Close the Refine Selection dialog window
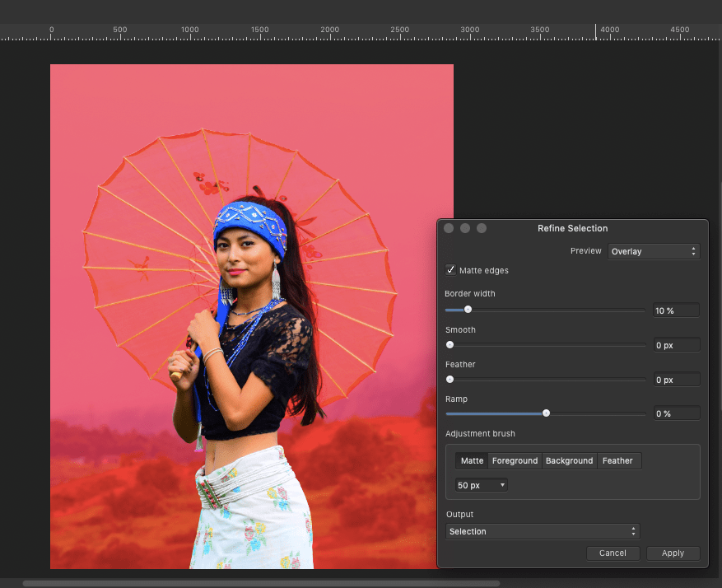 point(449,228)
